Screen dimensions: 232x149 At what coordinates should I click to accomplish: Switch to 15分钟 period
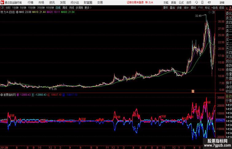[x=32, y=8]
